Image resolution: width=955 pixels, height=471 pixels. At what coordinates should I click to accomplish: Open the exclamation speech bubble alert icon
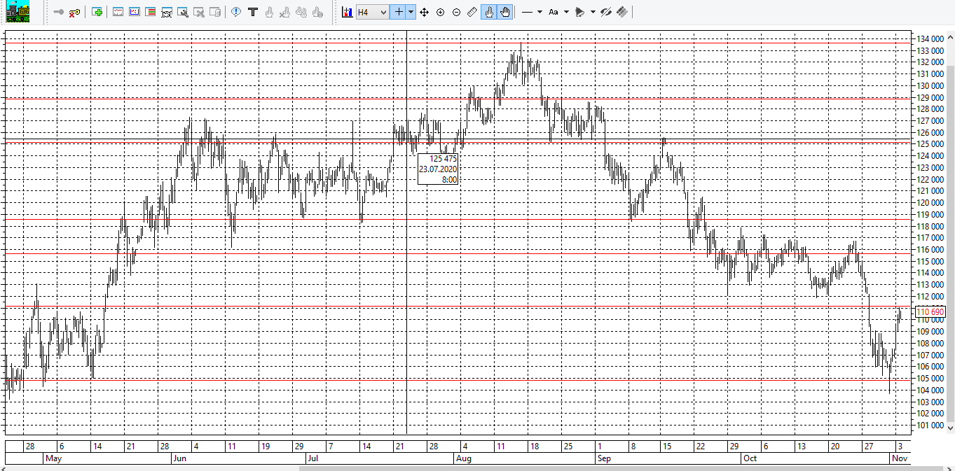236,12
